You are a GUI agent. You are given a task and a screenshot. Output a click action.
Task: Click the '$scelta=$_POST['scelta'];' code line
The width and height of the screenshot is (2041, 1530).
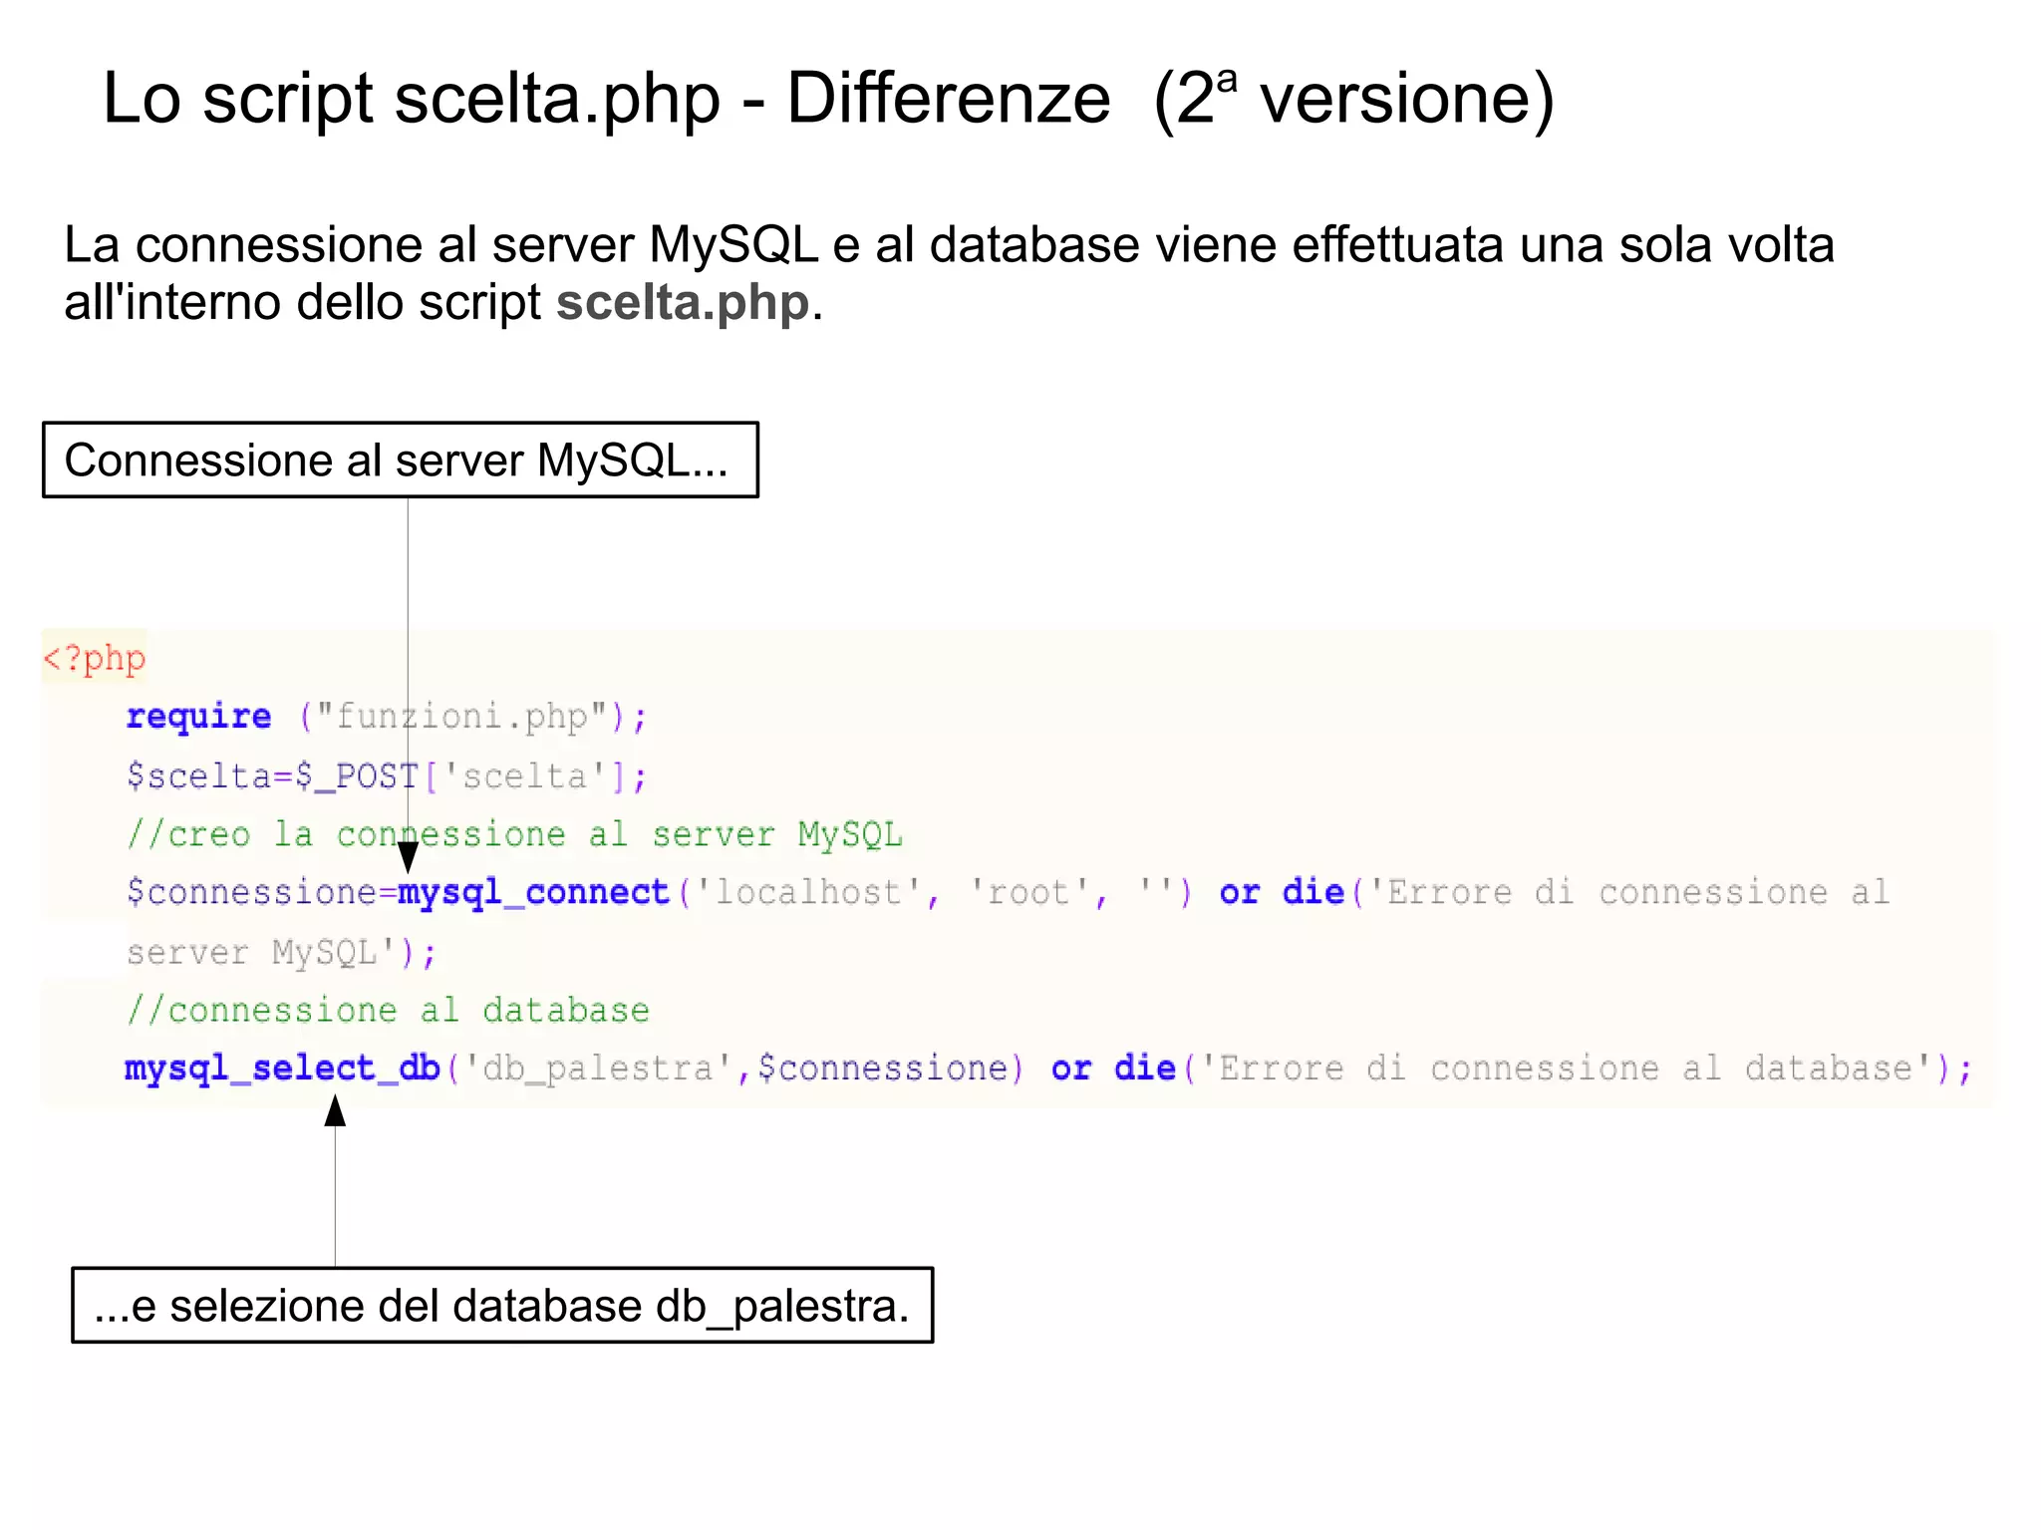(x=388, y=775)
